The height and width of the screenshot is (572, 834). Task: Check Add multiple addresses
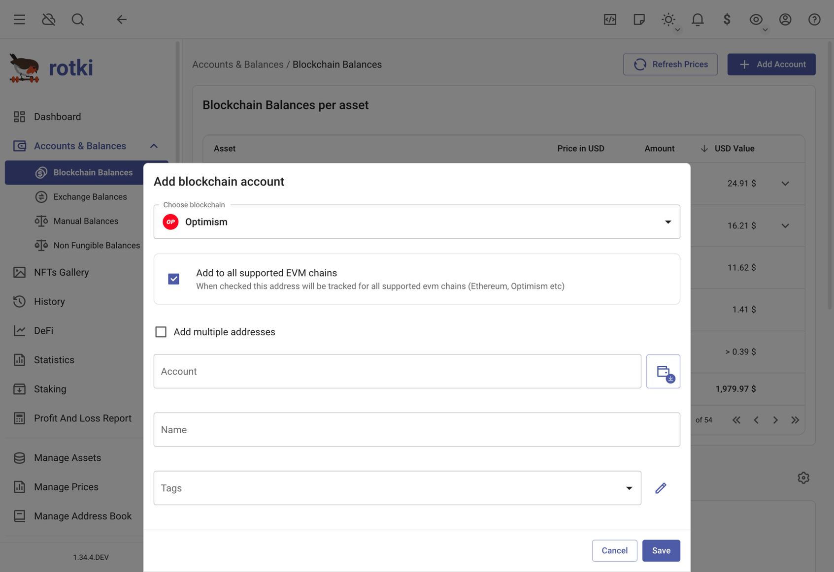click(x=161, y=332)
